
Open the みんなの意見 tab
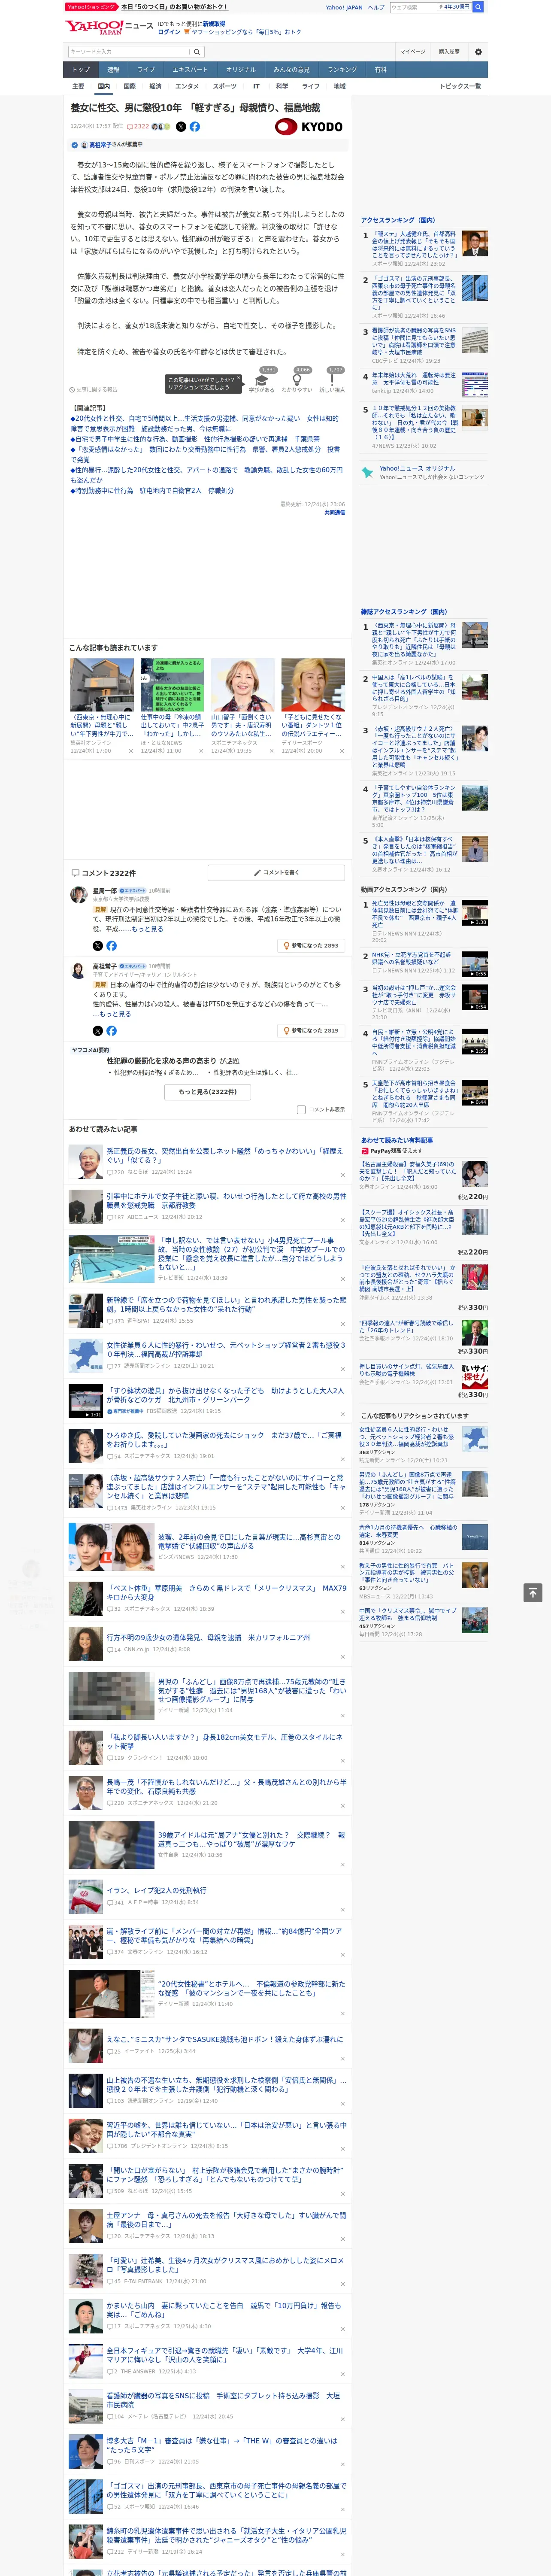292,70
